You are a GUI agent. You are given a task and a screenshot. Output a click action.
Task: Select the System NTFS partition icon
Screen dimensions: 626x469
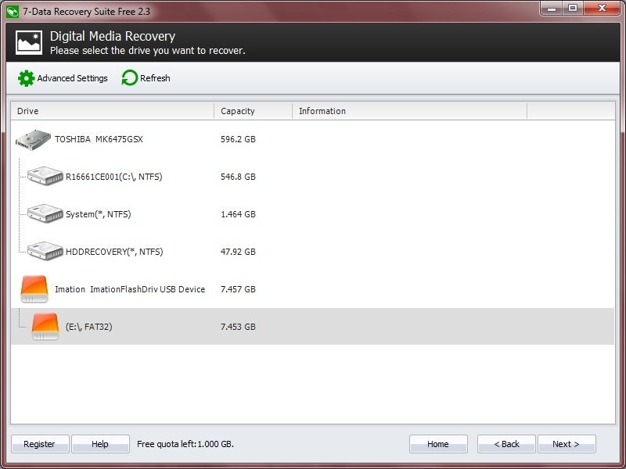pyautogui.click(x=45, y=213)
